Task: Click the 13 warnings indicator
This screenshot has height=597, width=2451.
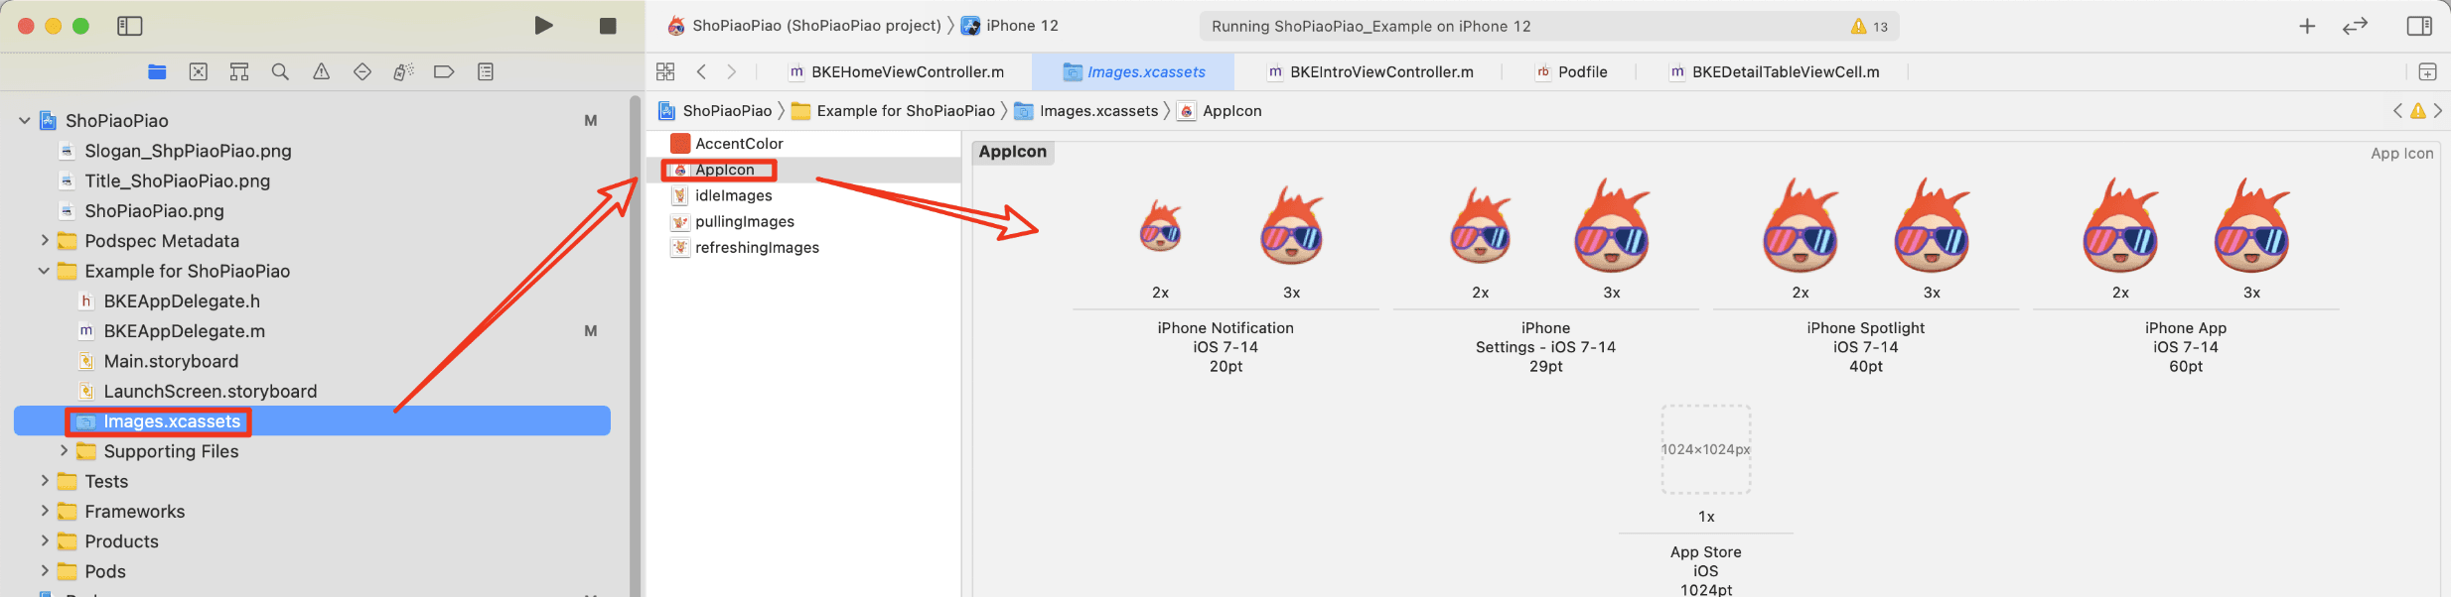Action: 1869,27
